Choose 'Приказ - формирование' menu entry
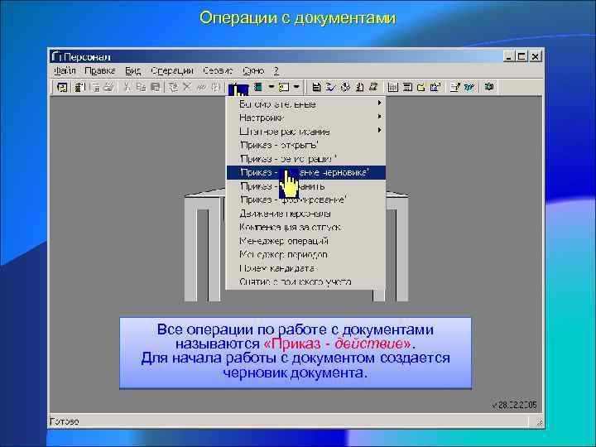Screen dimensions: 596x447 pos(306,200)
